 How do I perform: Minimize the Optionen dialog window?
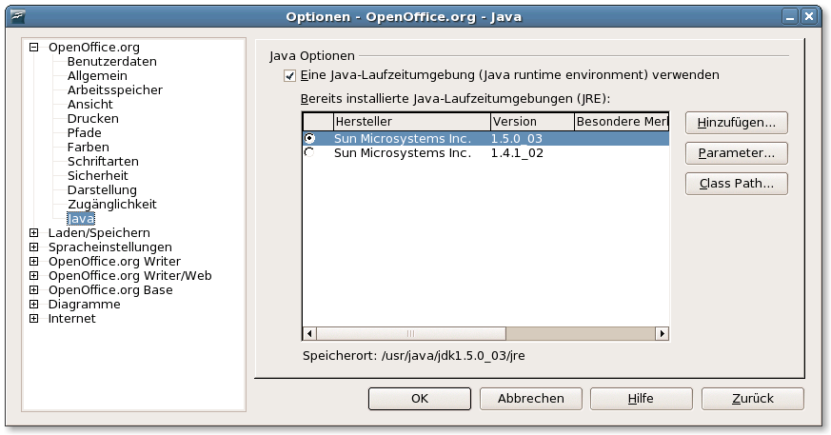tap(790, 17)
